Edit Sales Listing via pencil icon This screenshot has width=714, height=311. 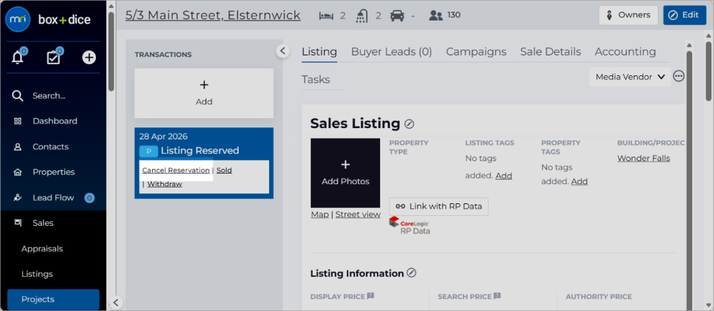tap(409, 123)
